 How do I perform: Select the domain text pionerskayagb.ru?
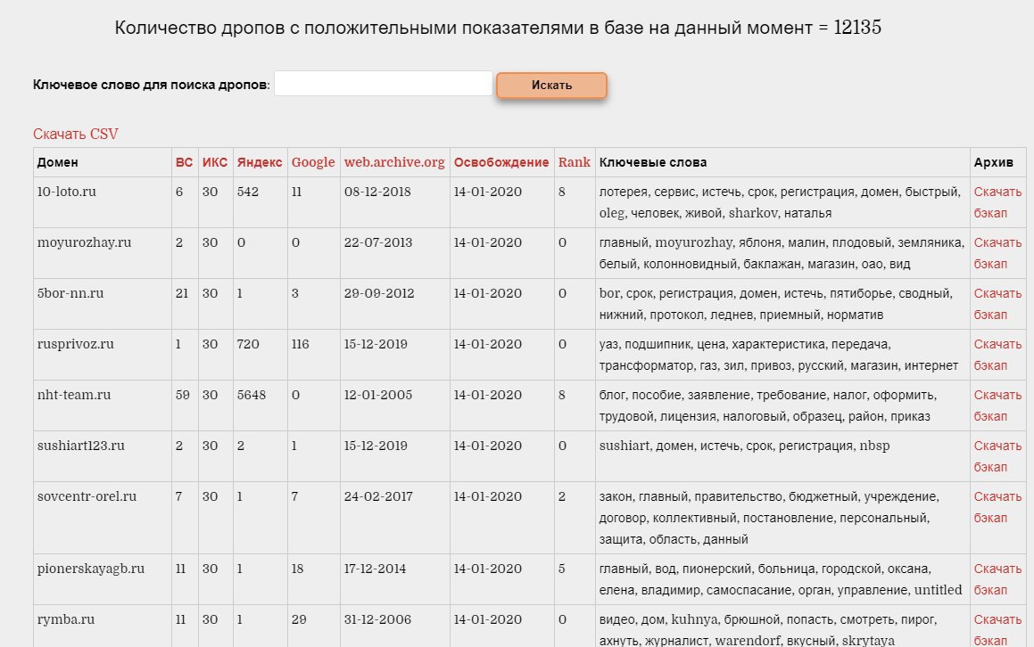pos(91,569)
